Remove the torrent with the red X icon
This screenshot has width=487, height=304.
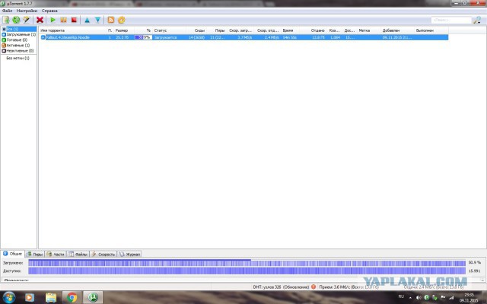(x=40, y=20)
